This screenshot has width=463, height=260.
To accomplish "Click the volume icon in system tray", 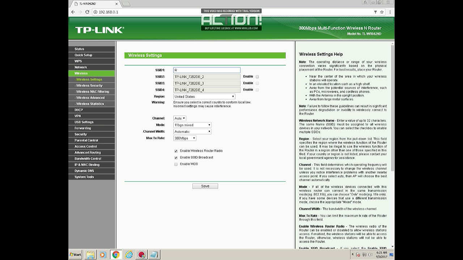I will (370, 255).
